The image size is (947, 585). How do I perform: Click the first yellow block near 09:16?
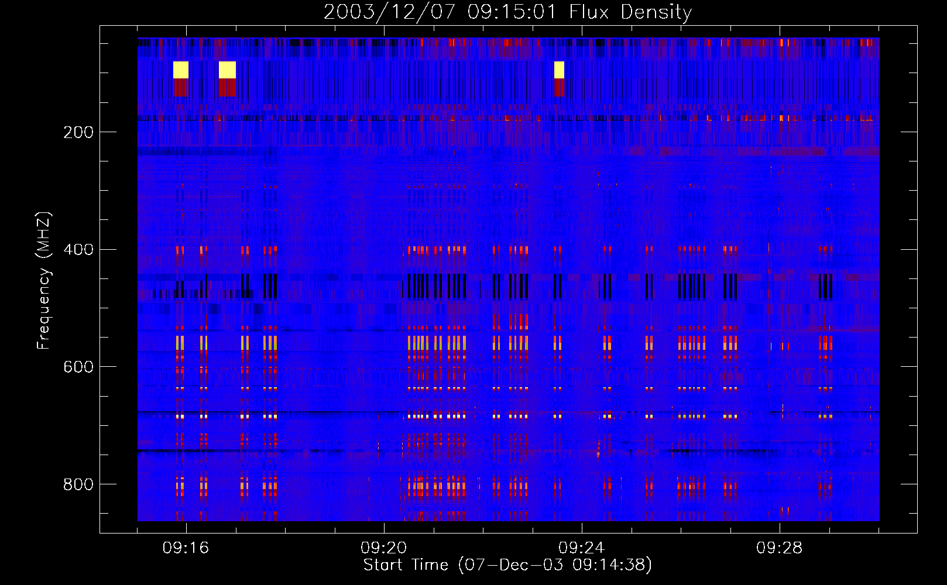tap(180, 70)
